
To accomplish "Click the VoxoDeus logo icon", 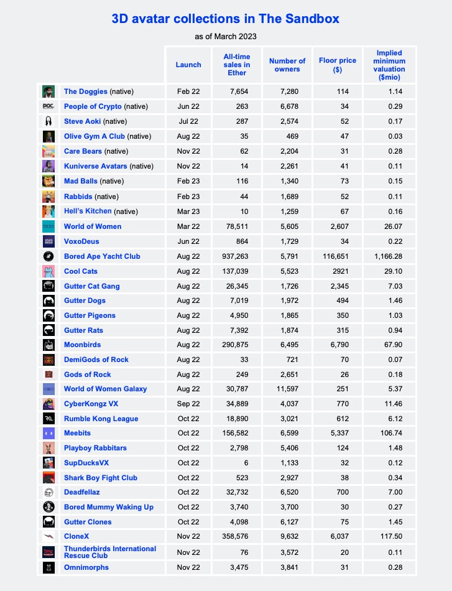I will tap(48, 241).
